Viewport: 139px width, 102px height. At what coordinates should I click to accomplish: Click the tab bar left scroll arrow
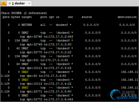coord(136,3)
